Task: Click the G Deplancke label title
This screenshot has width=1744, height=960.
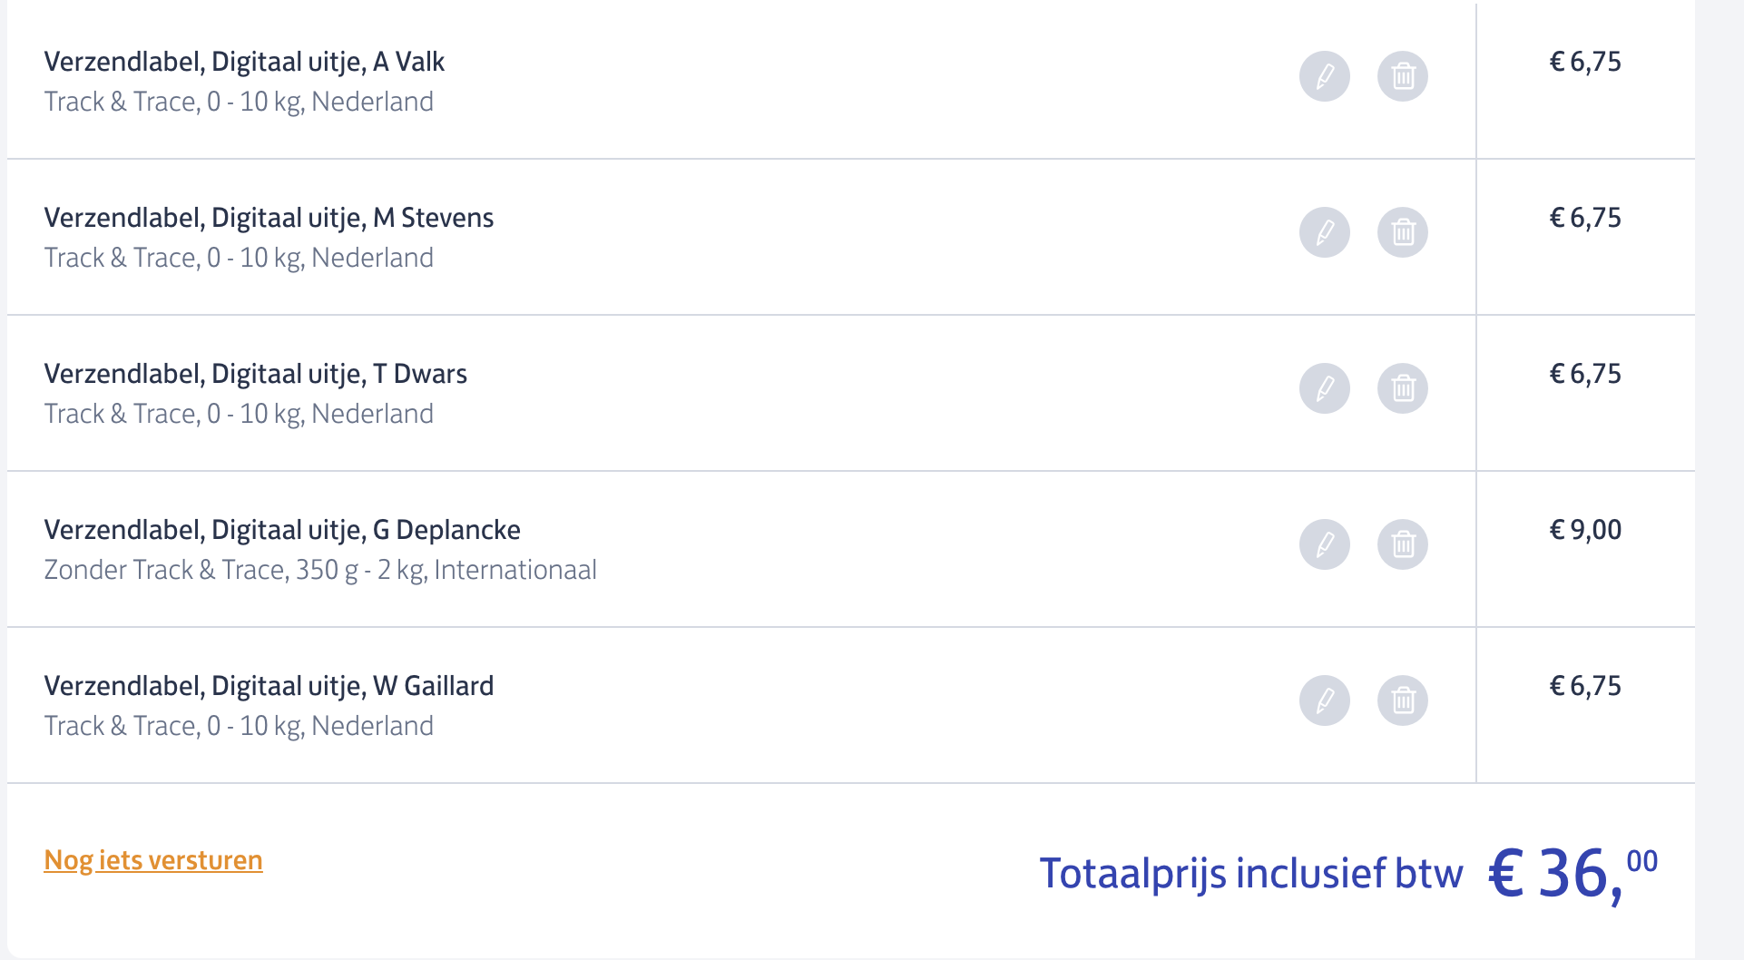Action: (x=282, y=530)
